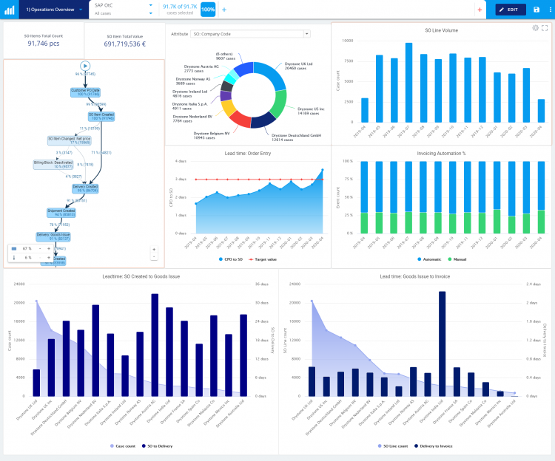The width and height of the screenshot is (555, 461).
Task: Increase connections percentage with plus next to 6 %
Action: coord(49,258)
